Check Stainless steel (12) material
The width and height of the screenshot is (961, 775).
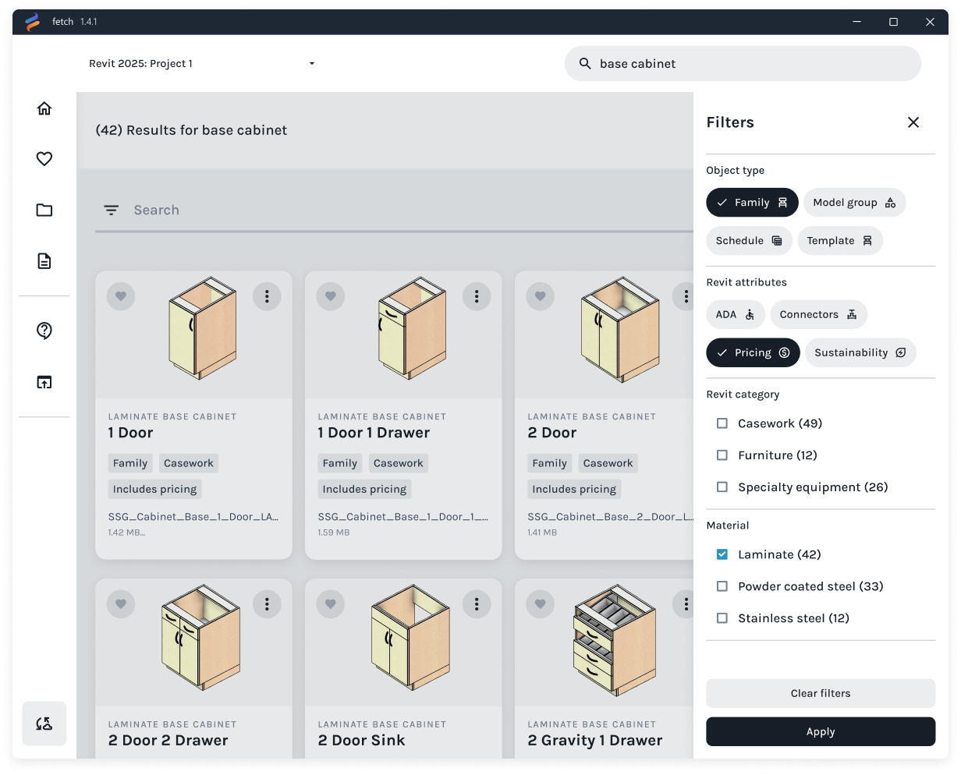(722, 618)
